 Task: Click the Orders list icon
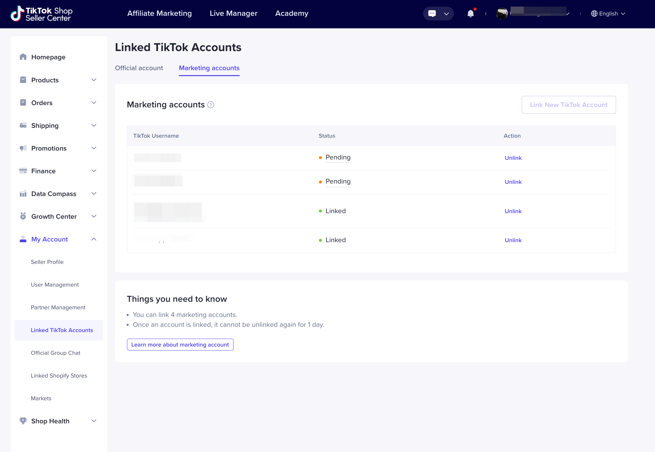[23, 102]
